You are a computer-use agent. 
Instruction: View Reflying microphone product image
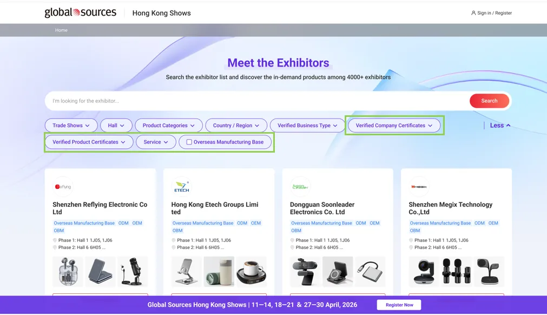(x=133, y=271)
